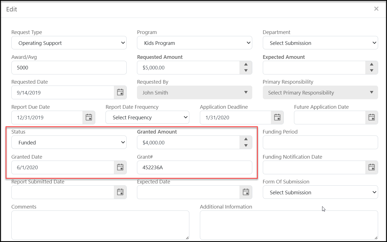Screen dimensions: 387x242
Task: Open the Status dropdown showing Funded
Action: (69, 142)
